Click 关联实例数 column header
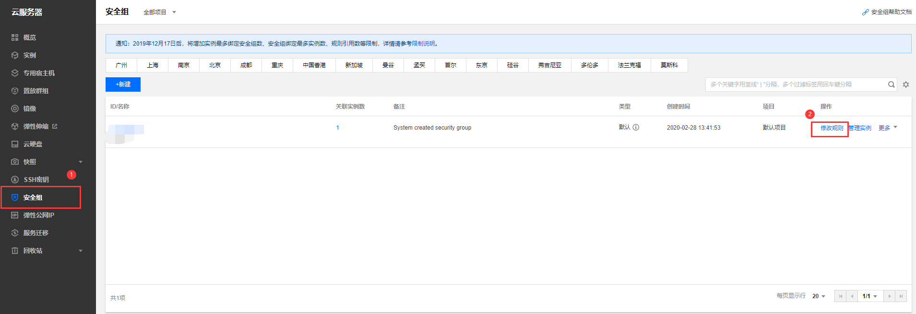The image size is (916, 314). (x=350, y=107)
